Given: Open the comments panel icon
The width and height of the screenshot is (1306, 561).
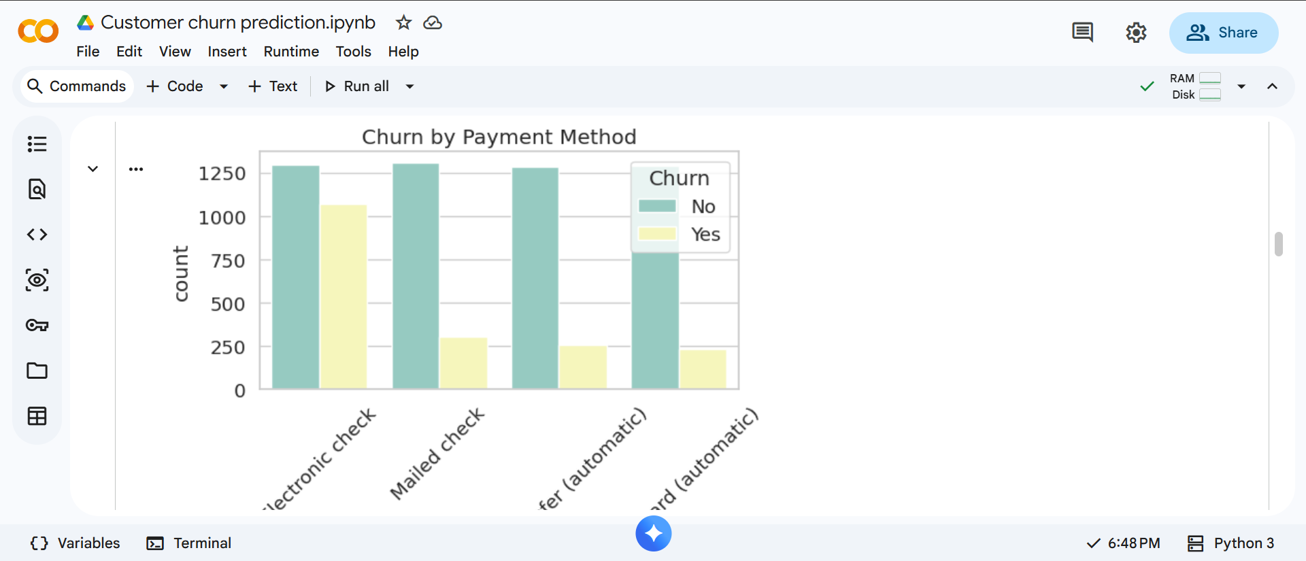Looking at the screenshot, I should [1082, 33].
